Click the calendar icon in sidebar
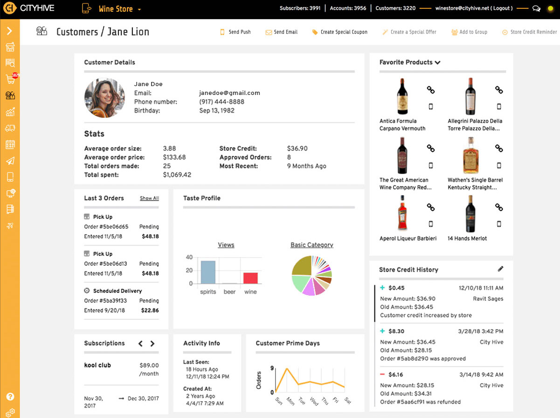The width and height of the screenshot is (560, 418). [x=10, y=144]
